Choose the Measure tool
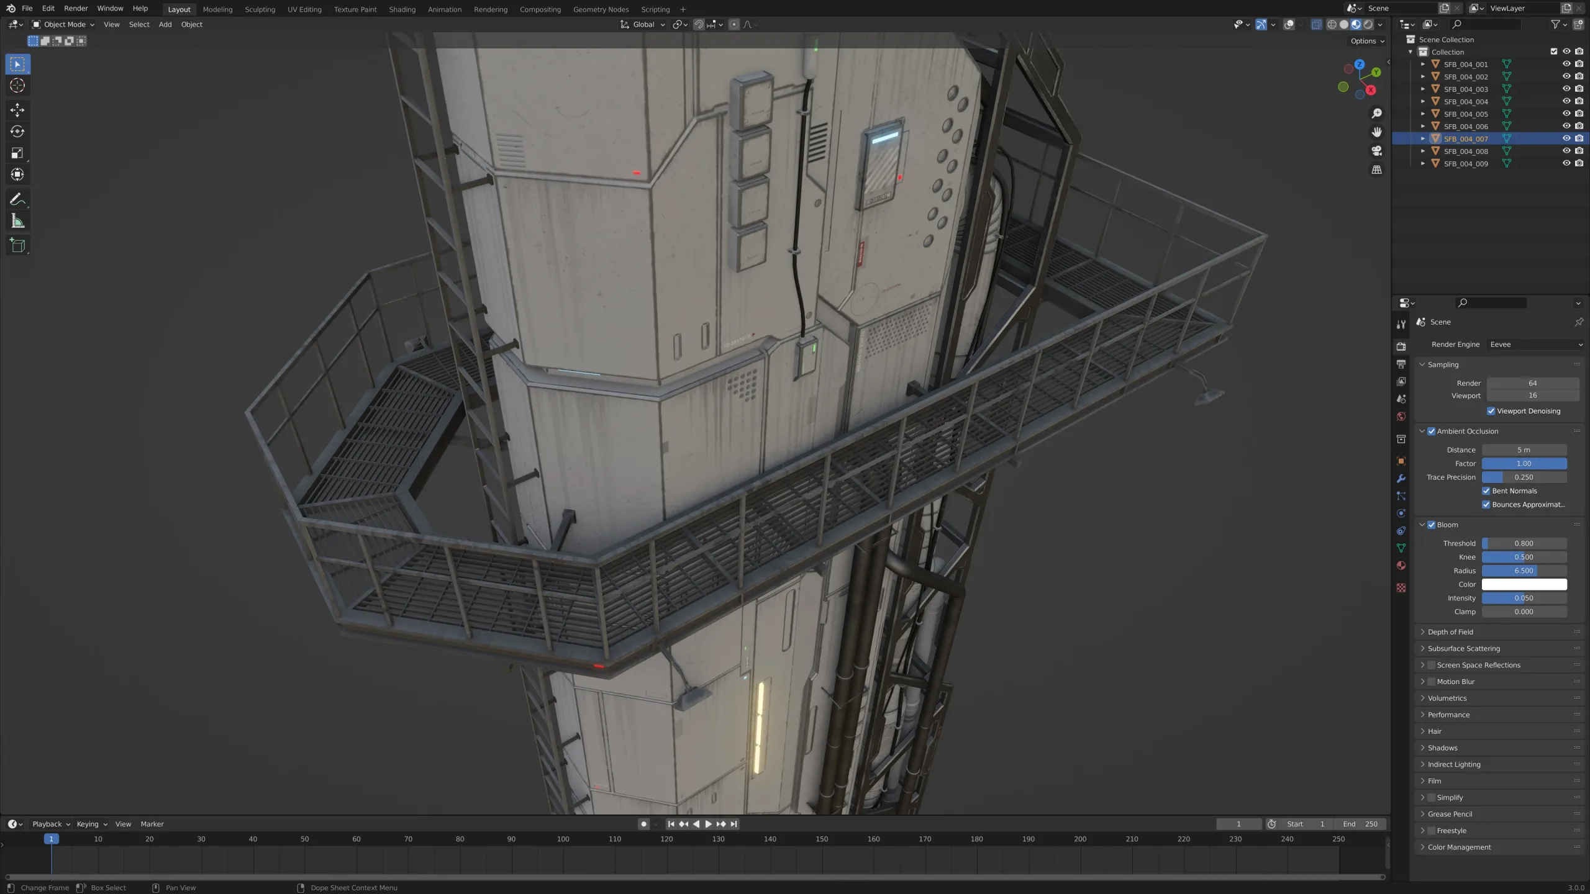Image resolution: width=1590 pixels, height=894 pixels. click(x=17, y=222)
